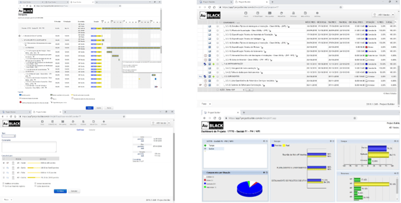Click bookmark star in Cronograma window address bar
The height and width of the screenshot is (203, 401).
tap(120, 6)
